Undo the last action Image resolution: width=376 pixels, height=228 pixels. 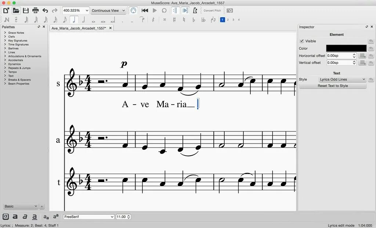pyautogui.click(x=45, y=10)
